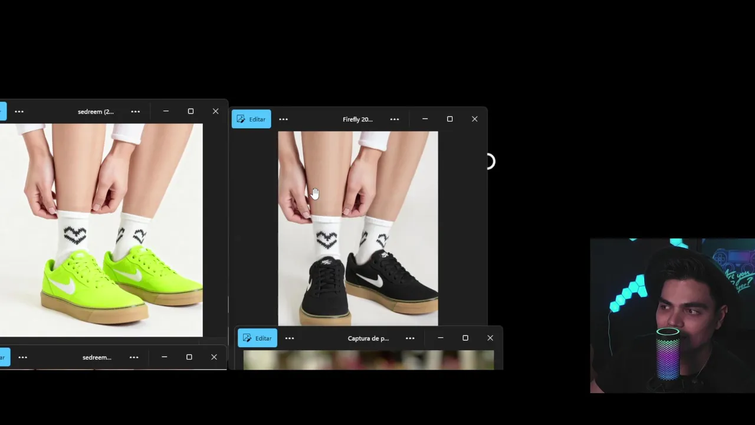Image resolution: width=755 pixels, height=425 pixels.
Task: Close the lower sedreem... window
Action: [214, 357]
